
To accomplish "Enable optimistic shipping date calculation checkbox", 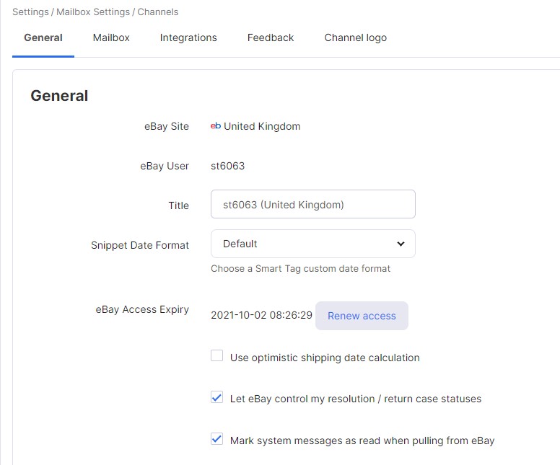I will click(x=216, y=356).
